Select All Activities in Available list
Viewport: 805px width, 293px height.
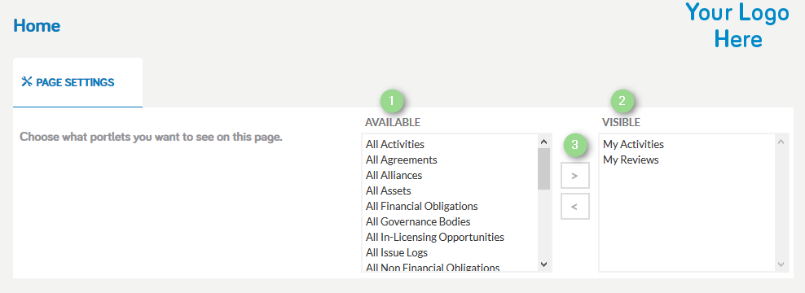pos(395,145)
